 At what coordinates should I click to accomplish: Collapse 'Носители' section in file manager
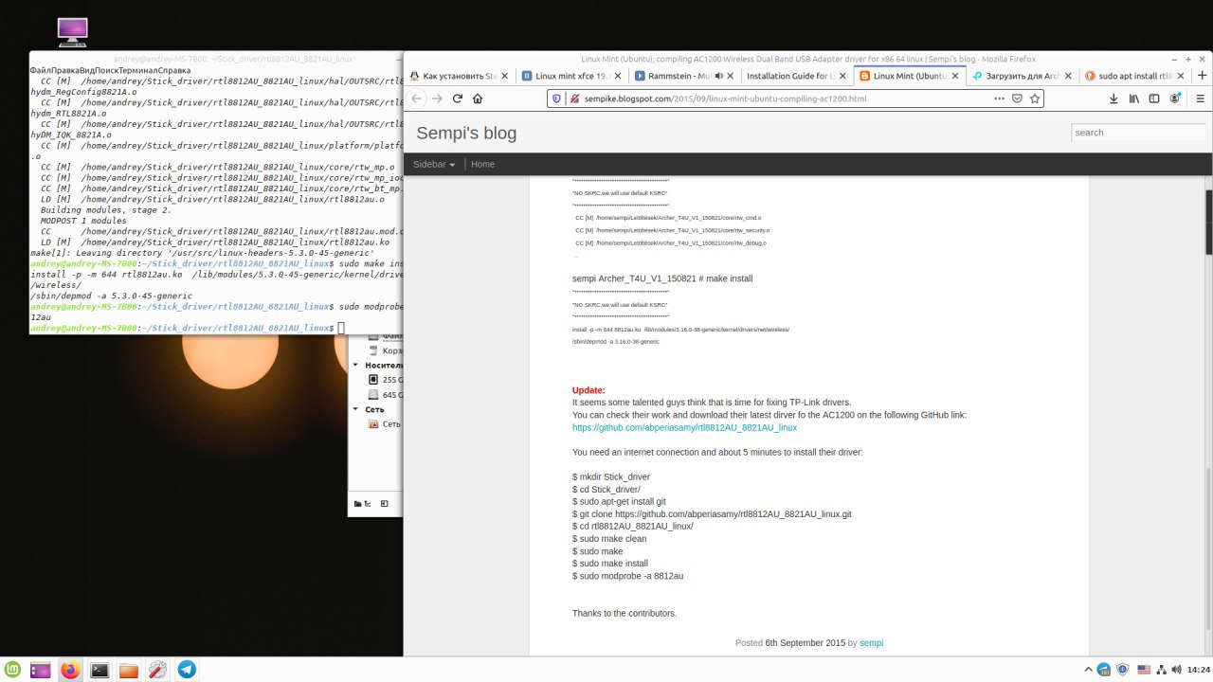[x=356, y=365]
